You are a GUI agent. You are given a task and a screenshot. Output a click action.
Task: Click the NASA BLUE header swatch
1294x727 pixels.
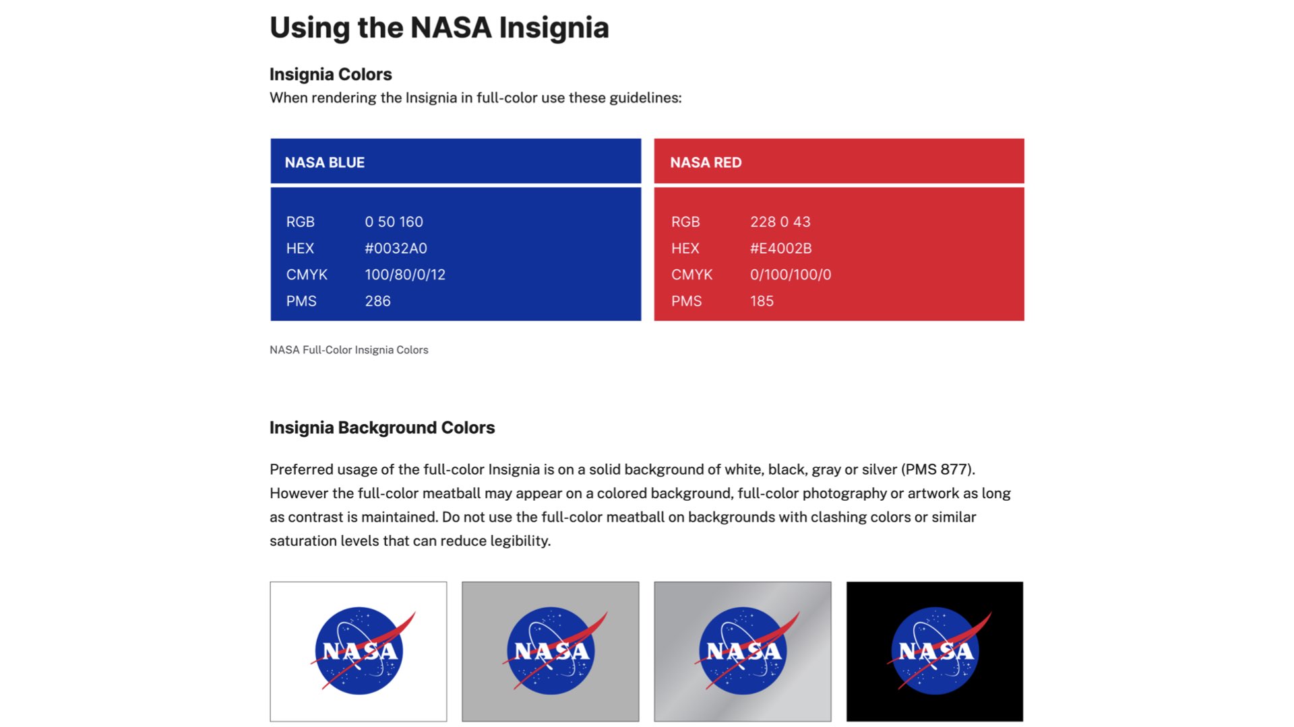456,162
